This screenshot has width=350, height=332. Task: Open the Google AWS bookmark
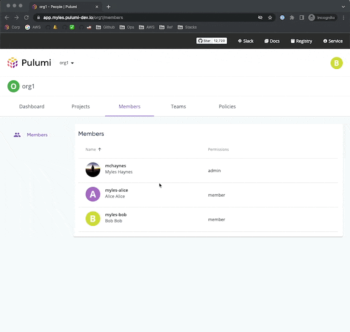33,27
